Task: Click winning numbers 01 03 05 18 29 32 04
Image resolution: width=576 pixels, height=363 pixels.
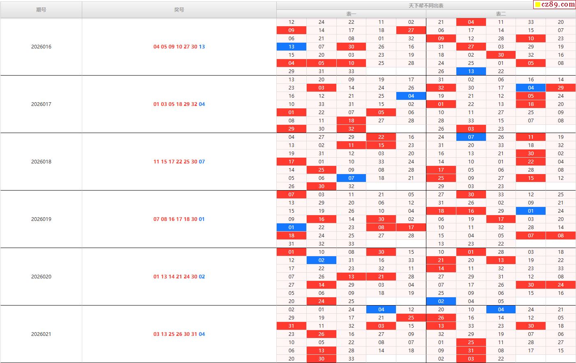Action: tap(179, 104)
